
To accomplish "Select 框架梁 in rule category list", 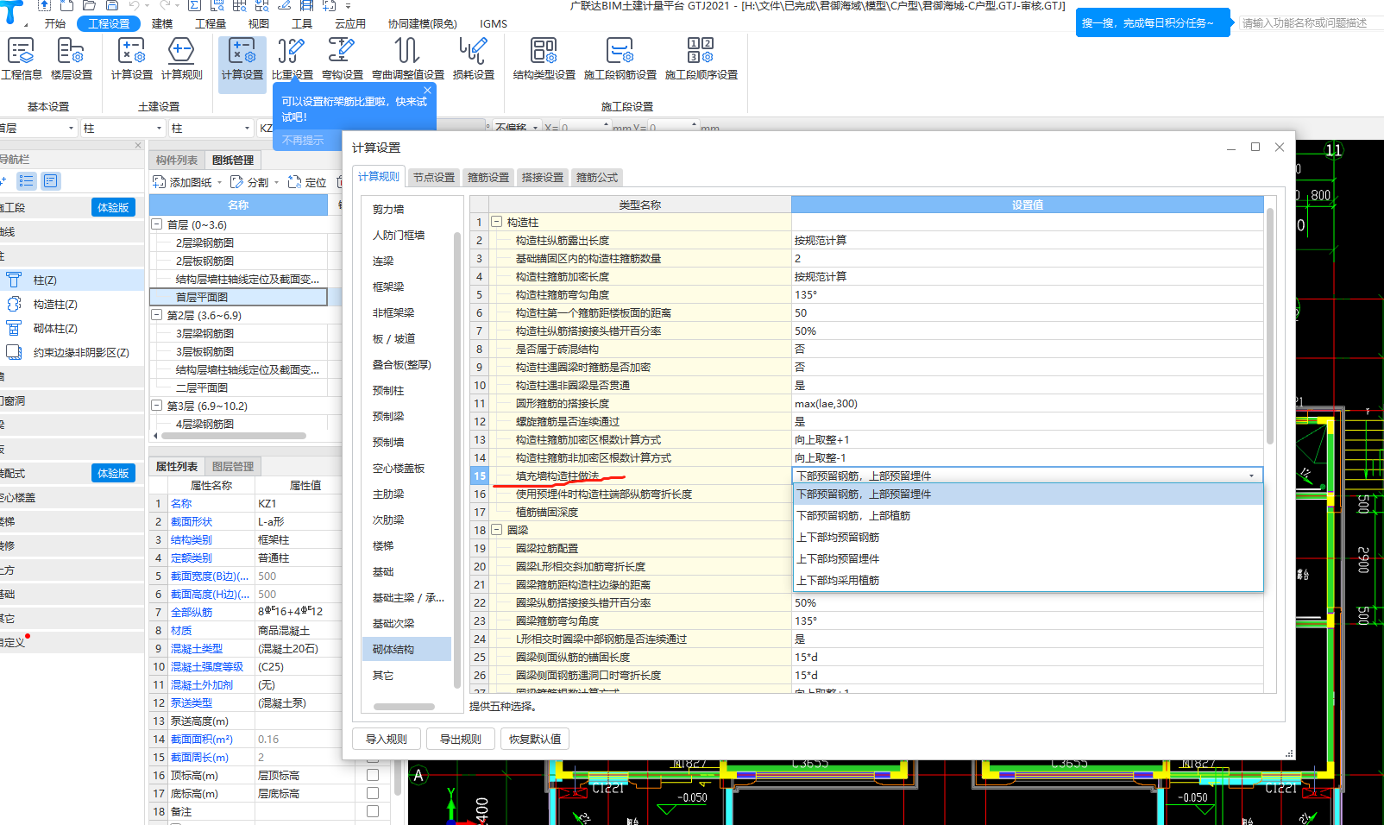I will (x=388, y=287).
